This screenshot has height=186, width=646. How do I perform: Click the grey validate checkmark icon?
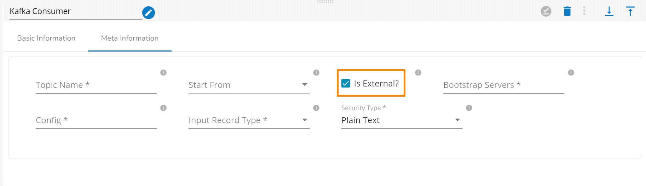[x=546, y=12]
